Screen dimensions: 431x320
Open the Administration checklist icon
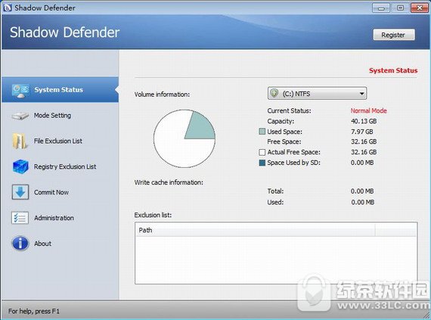20,218
